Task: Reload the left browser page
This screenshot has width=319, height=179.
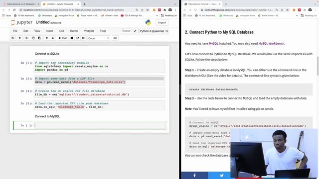Action: [x=14, y=10]
